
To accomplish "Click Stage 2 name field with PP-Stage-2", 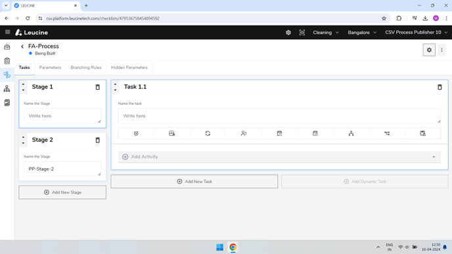I will (x=62, y=169).
